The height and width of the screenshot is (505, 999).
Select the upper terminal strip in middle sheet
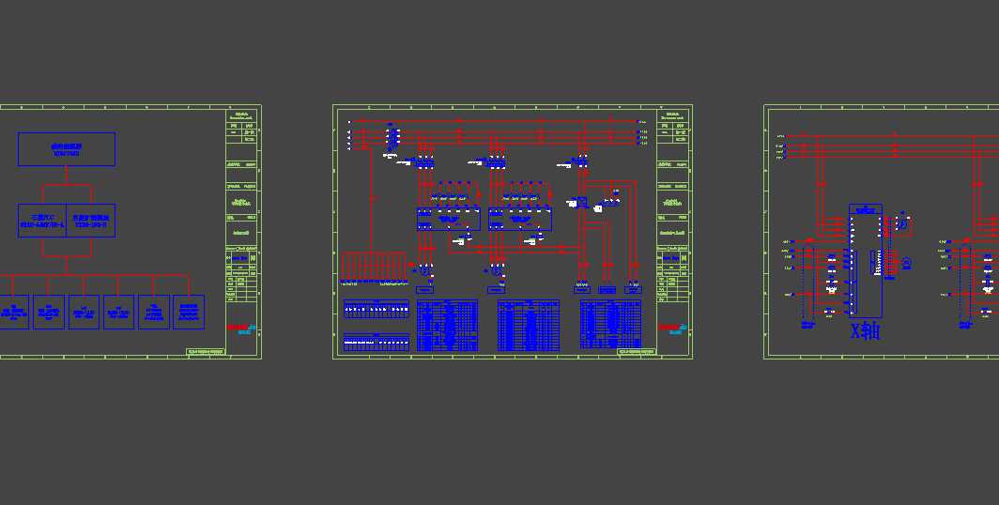click(376, 309)
